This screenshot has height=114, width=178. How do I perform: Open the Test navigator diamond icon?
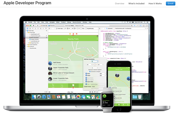38,28
